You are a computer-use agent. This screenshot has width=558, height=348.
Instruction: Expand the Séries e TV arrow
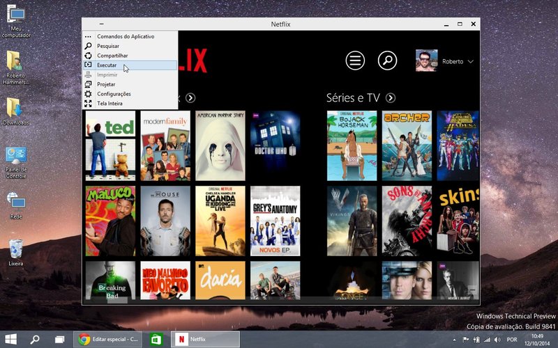pyautogui.click(x=391, y=97)
